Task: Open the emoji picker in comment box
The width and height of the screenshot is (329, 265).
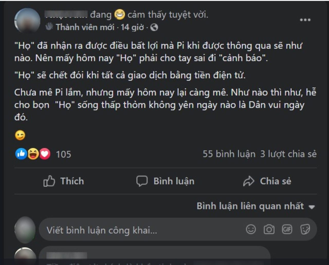Action: (x=251, y=229)
